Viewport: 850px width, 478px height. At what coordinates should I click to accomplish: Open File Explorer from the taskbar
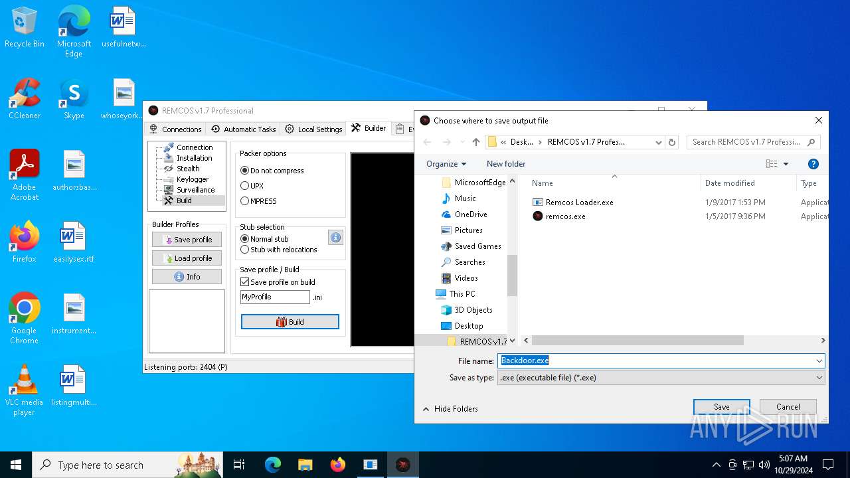[x=305, y=465]
